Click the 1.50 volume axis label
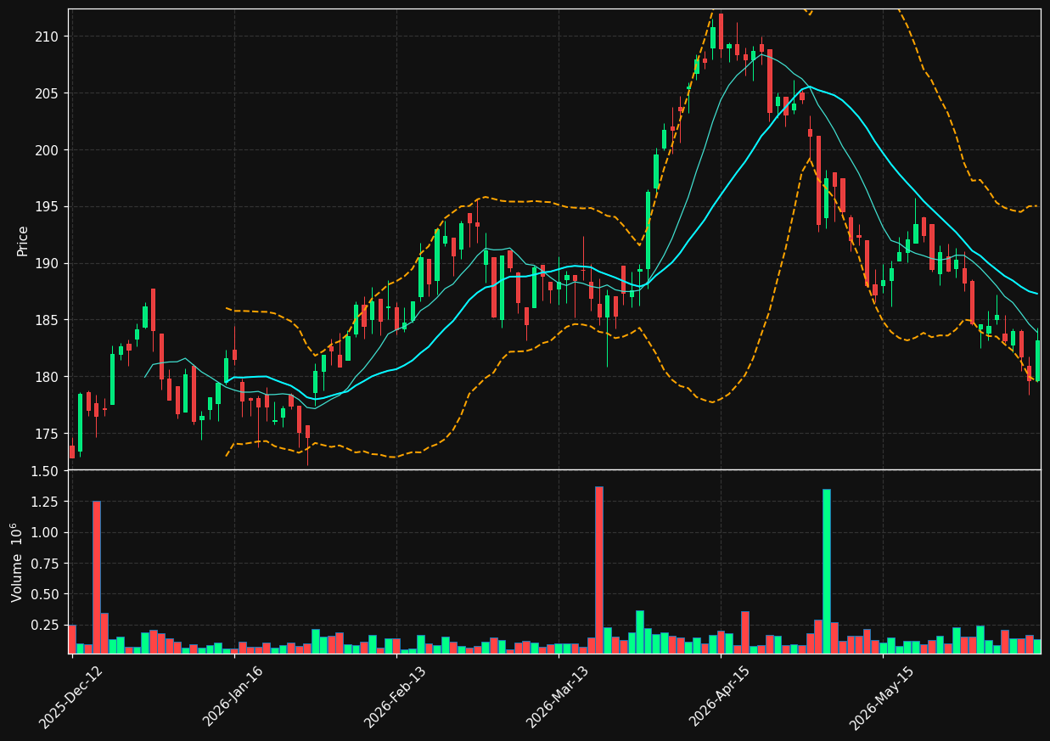The height and width of the screenshot is (741, 1050). (44, 471)
